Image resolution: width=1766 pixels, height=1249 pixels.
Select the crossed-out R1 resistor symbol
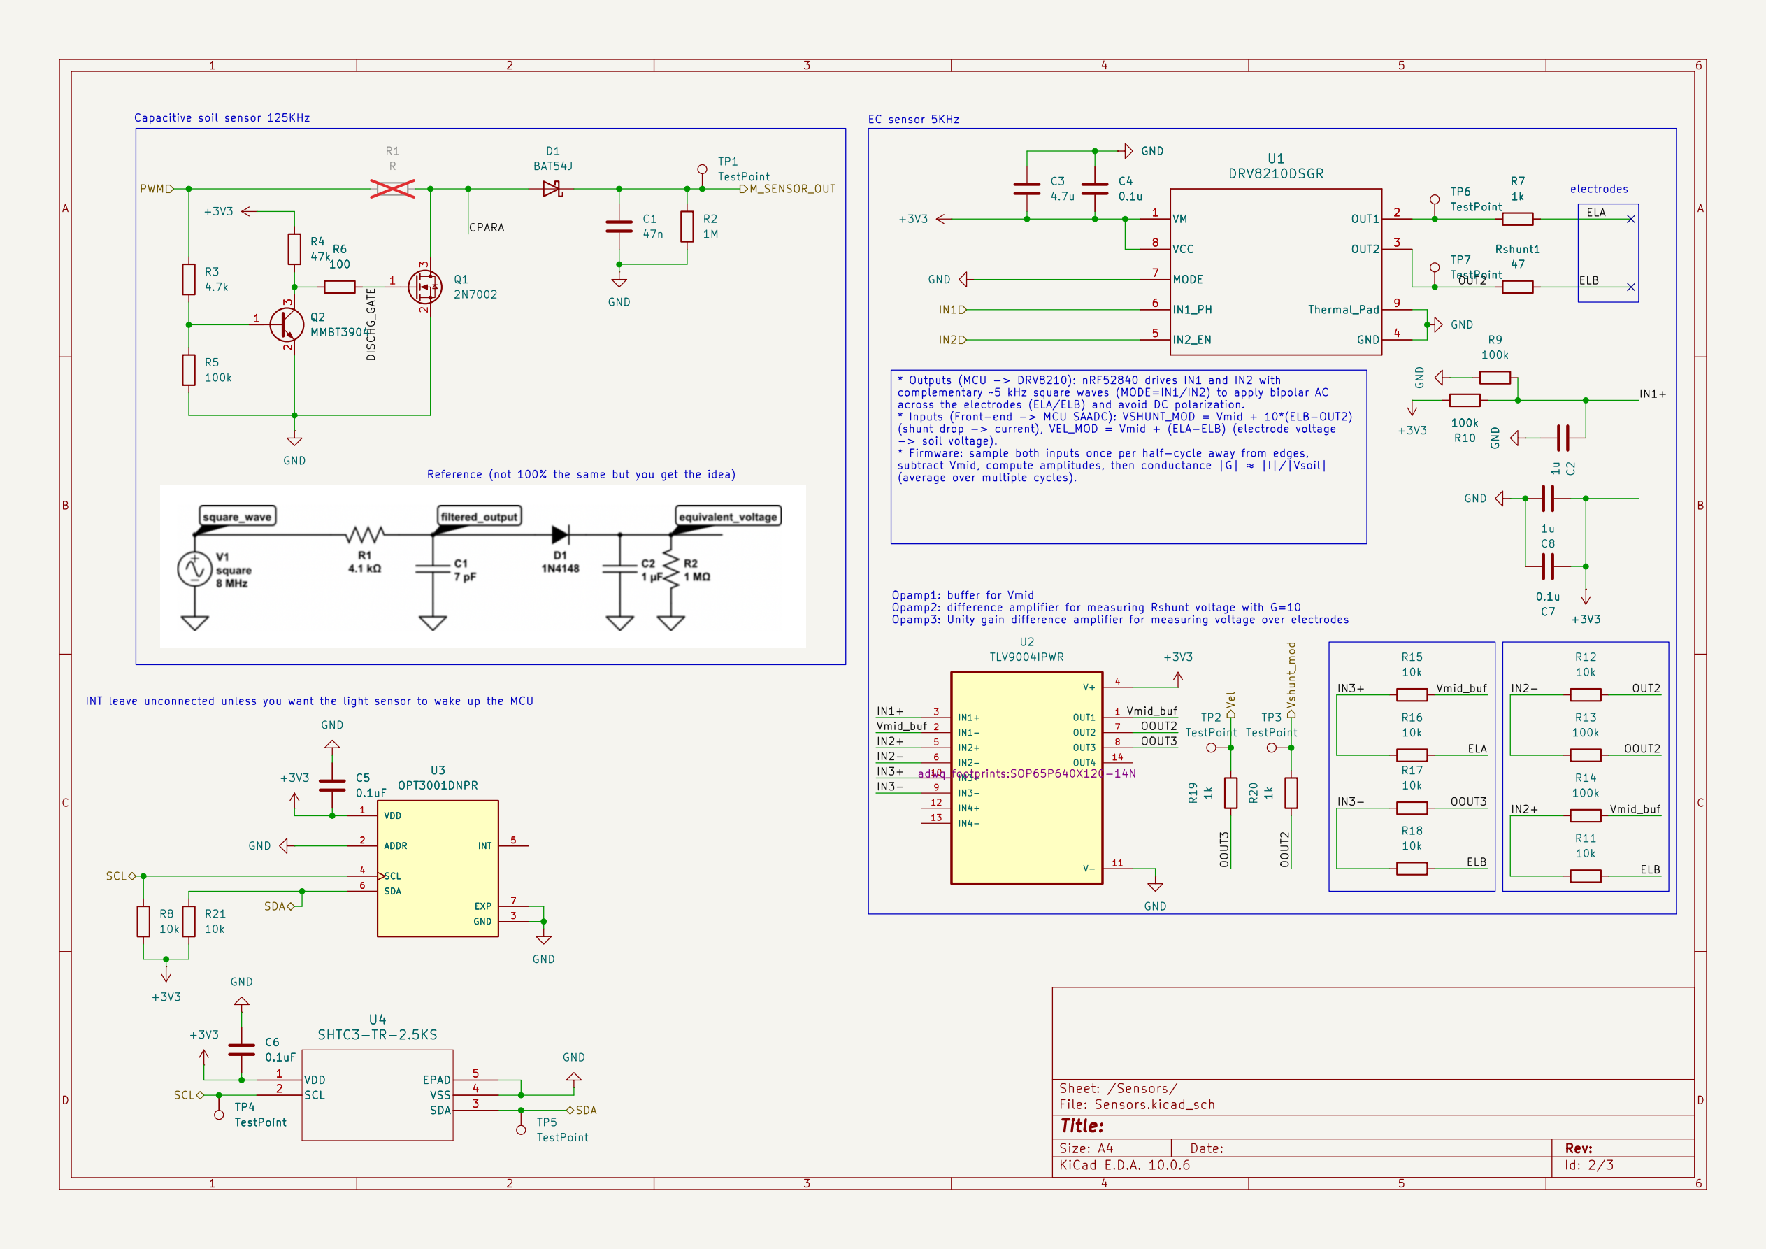click(x=392, y=189)
